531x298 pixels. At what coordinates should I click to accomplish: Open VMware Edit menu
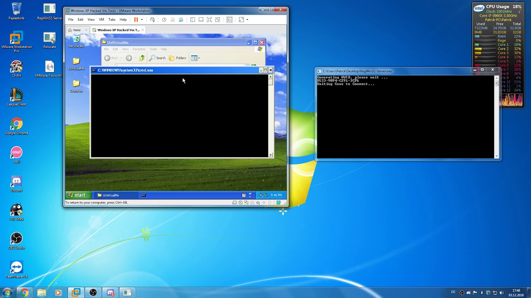pos(80,19)
